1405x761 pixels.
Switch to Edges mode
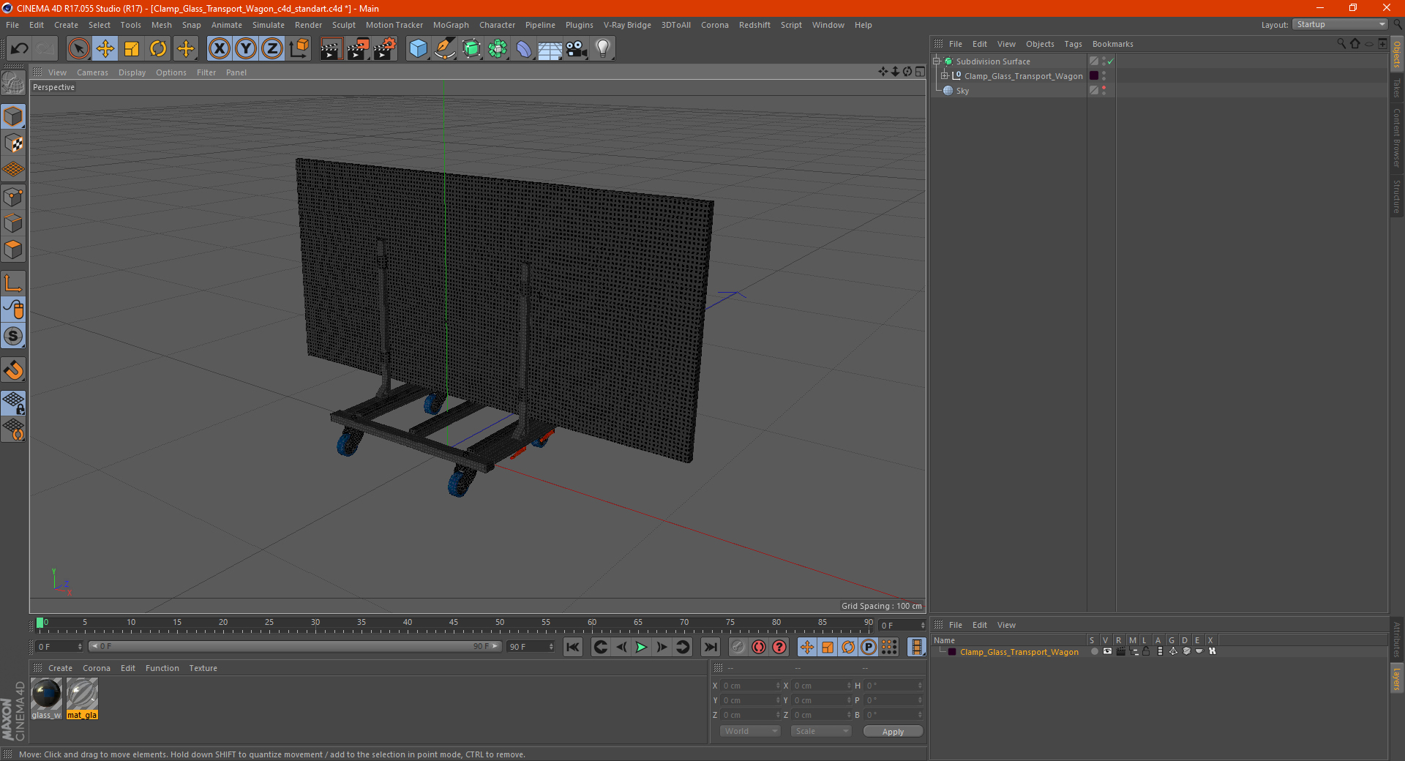pyautogui.click(x=13, y=223)
